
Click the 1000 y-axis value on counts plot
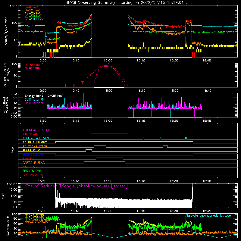pyautogui.click(x=13, y=6)
